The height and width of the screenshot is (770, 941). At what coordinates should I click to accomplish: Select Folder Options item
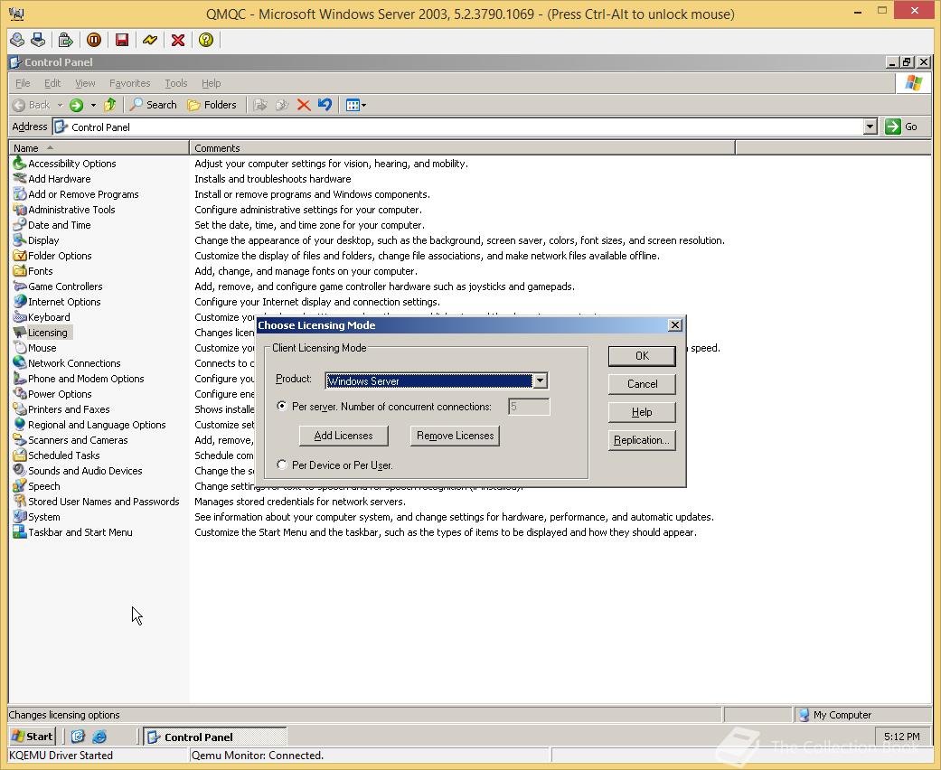52,256
